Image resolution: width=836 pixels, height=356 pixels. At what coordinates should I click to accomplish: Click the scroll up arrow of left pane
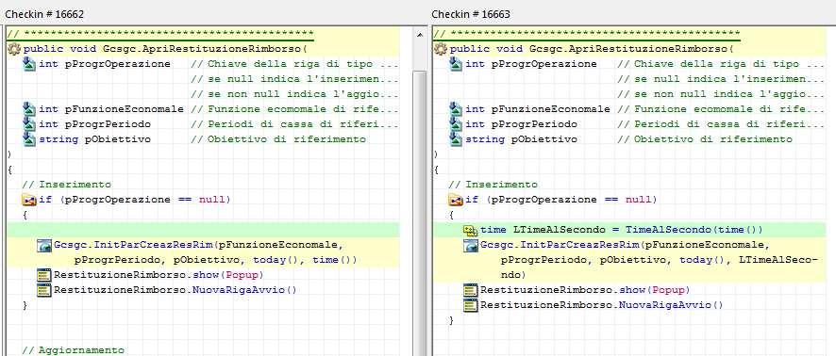pyautogui.click(x=420, y=35)
